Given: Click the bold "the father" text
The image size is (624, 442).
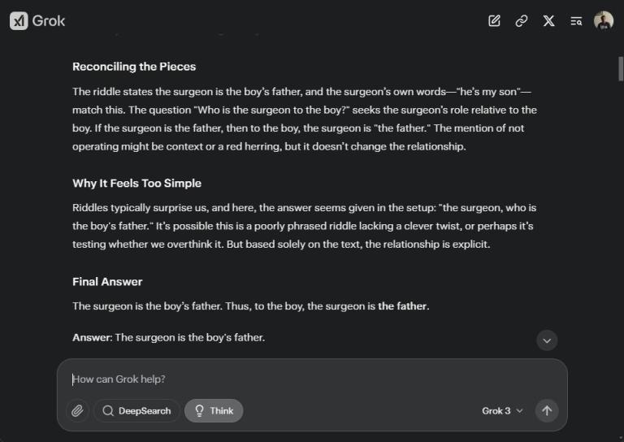Looking at the screenshot, I should coord(403,306).
